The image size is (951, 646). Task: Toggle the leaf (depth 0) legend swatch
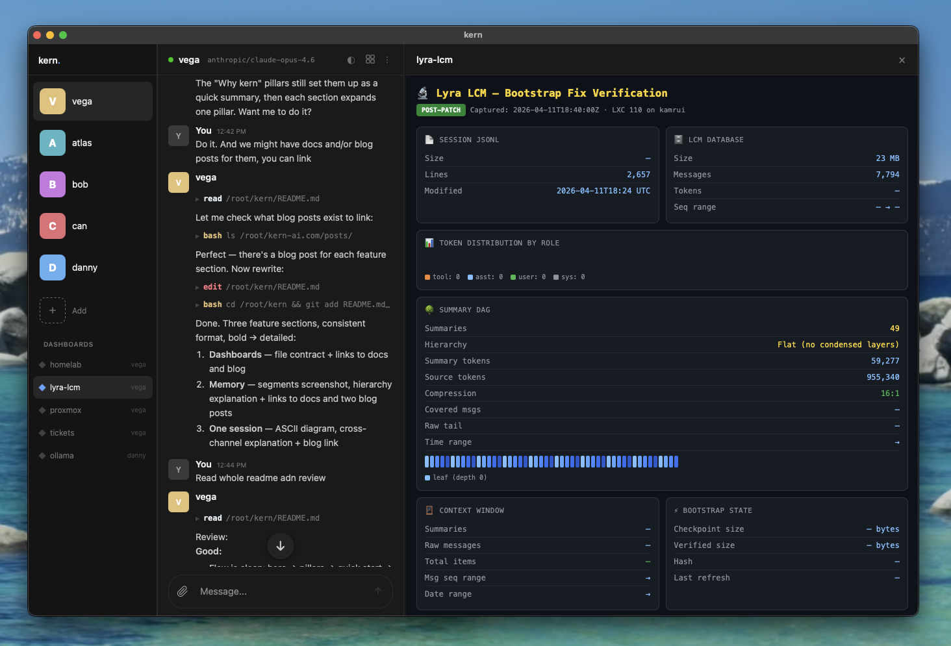[429, 477]
